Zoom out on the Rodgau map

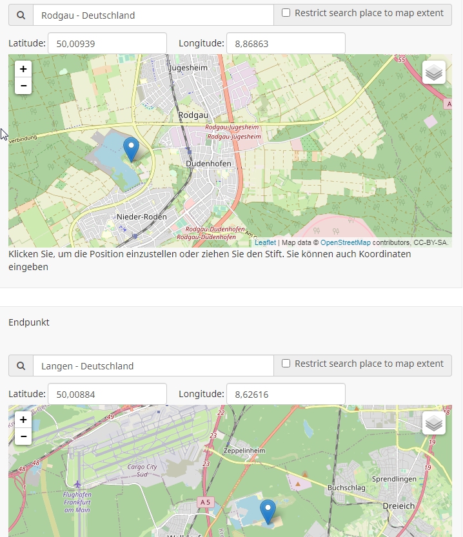[x=23, y=86]
